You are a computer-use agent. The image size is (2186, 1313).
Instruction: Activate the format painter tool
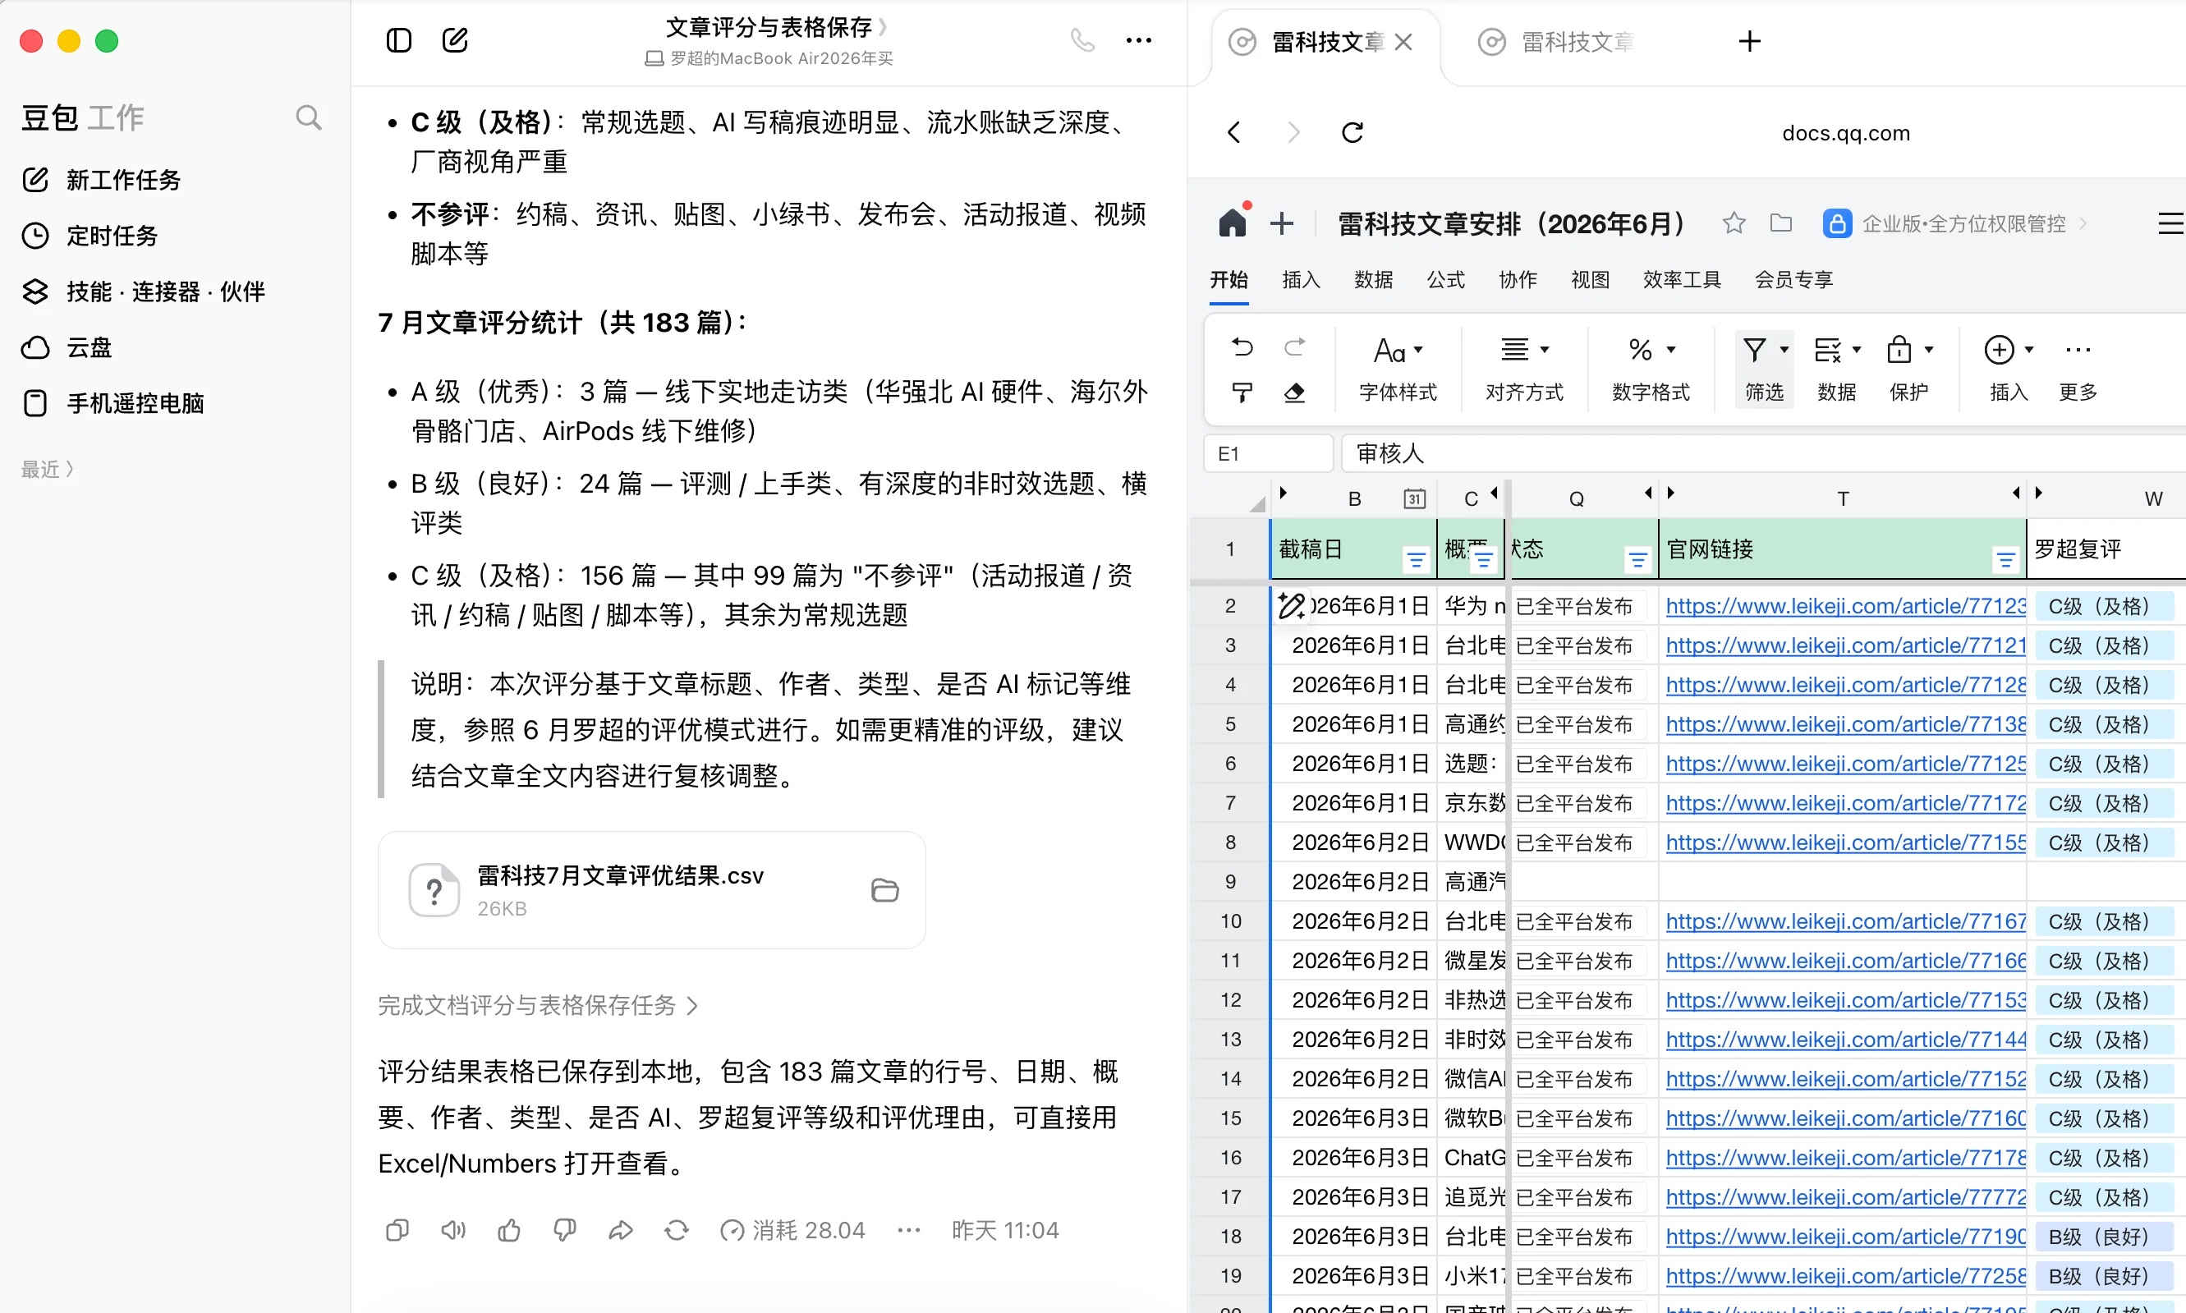[1242, 392]
